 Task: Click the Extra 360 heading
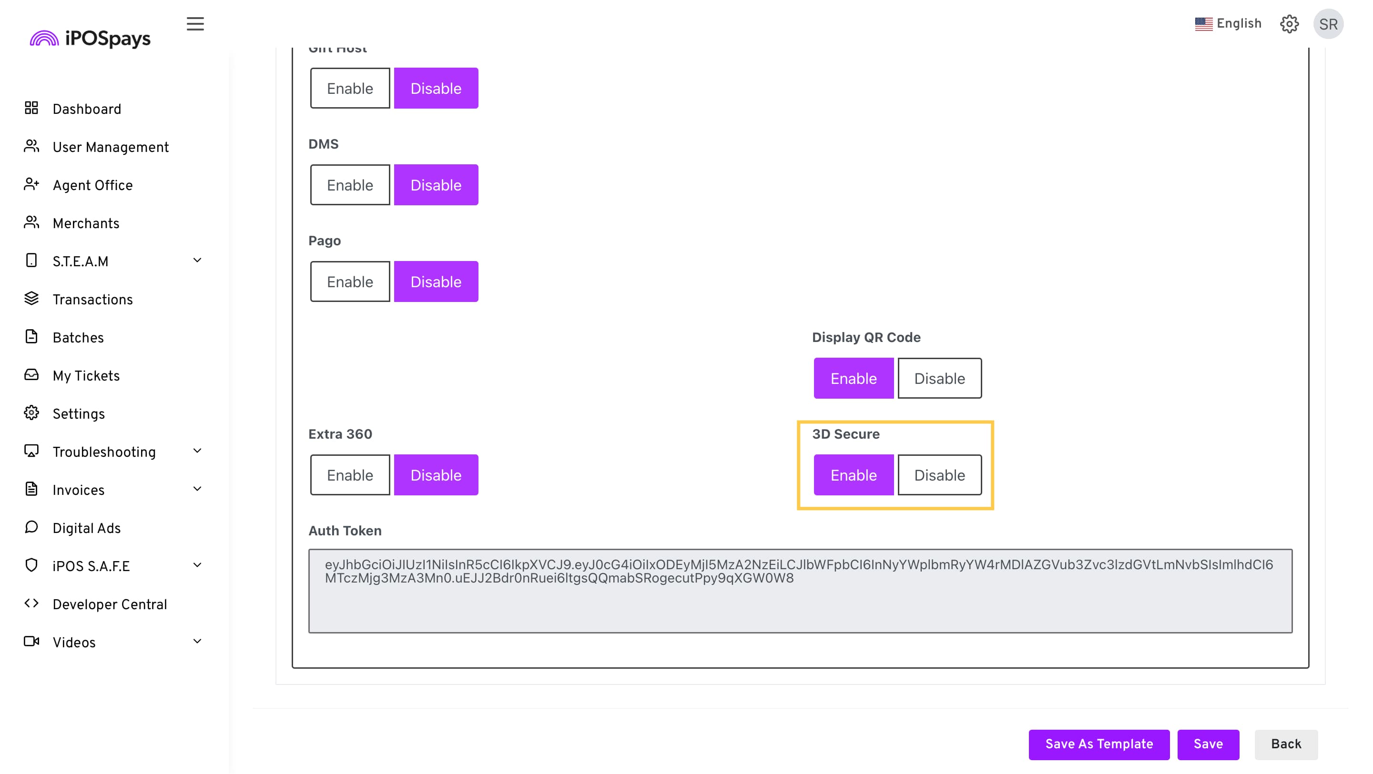click(x=340, y=434)
